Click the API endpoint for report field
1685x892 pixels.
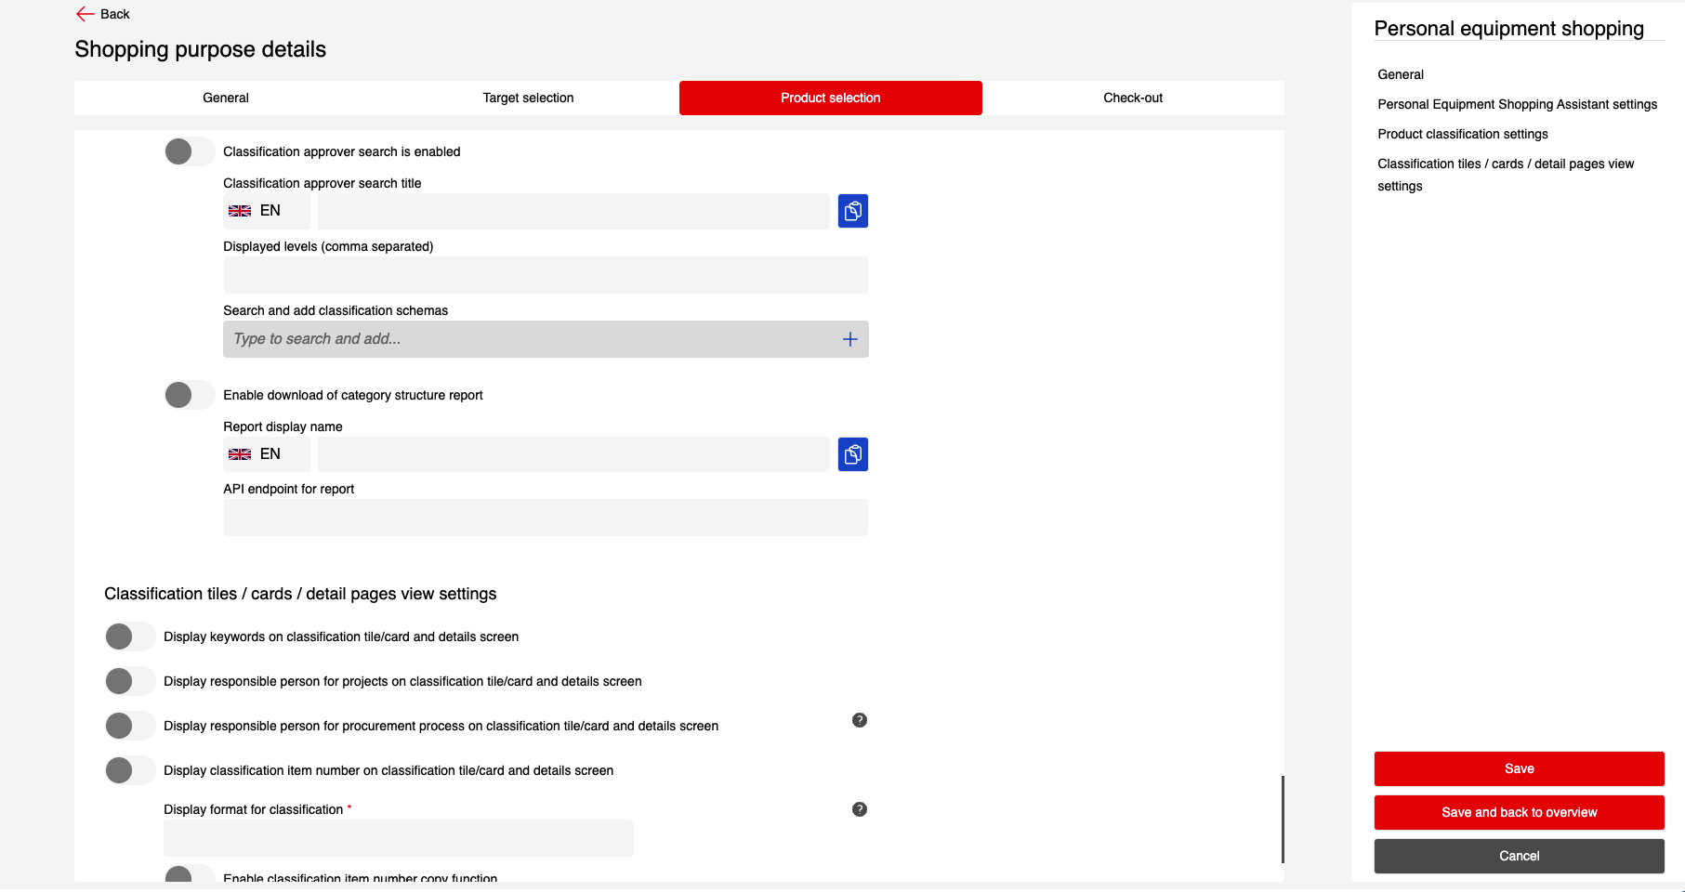(546, 518)
